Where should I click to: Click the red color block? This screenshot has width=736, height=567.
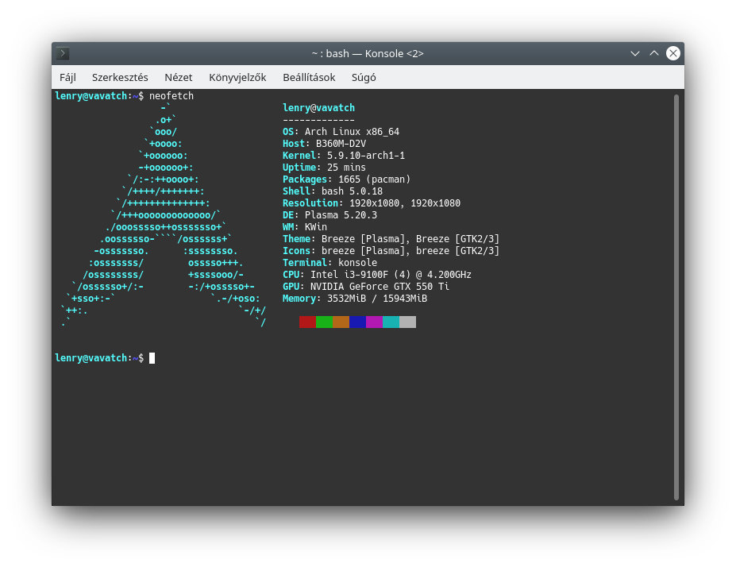[x=307, y=322]
